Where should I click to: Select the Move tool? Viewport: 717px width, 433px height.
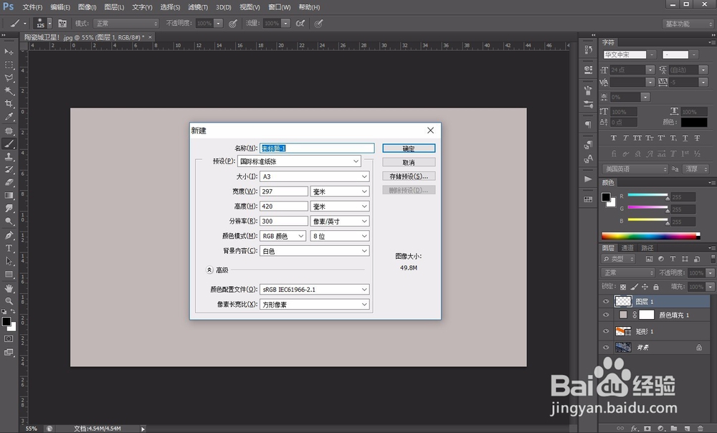[9, 52]
